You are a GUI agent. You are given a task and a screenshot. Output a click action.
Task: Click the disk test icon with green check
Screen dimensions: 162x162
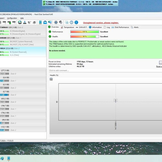coord(9,22)
